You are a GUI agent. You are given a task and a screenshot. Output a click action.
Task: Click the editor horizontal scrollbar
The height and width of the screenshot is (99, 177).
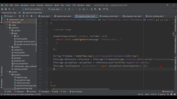tap(80, 89)
